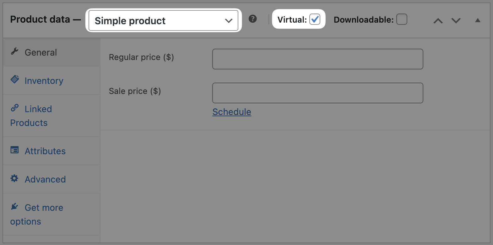493x245 pixels.
Task: Uncheck the Virtual checkbox
Action: pyautogui.click(x=315, y=19)
